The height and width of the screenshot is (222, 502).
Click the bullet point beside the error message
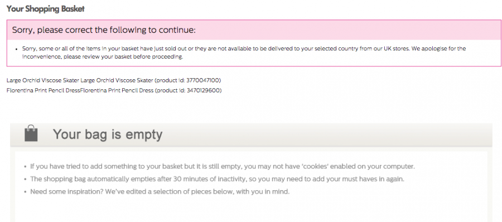click(17, 49)
